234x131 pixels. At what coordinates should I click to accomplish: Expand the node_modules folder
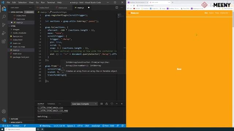19,33
